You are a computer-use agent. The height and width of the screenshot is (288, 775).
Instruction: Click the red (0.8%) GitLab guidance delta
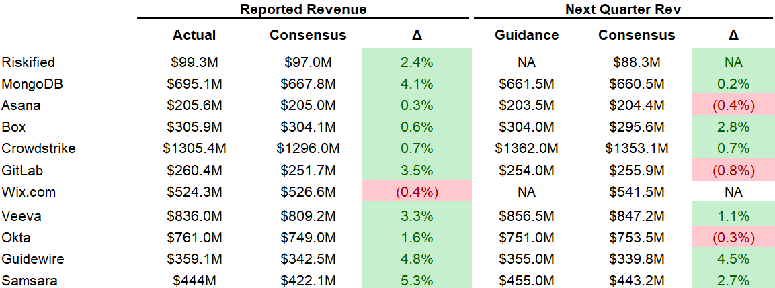coord(733,170)
